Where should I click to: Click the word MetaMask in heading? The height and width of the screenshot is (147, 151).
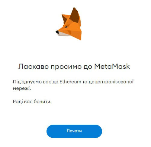[112, 66]
